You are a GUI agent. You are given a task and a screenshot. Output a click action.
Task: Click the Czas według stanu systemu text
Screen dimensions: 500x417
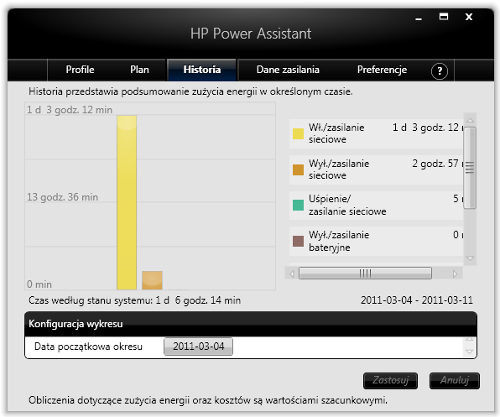pyautogui.click(x=134, y=300)
